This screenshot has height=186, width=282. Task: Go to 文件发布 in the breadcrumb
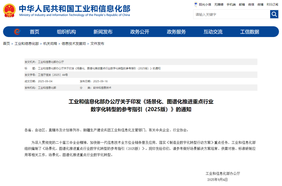(97, 44)
